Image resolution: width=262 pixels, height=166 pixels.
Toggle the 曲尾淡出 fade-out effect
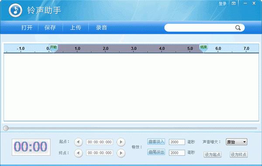tap(156, 152)
